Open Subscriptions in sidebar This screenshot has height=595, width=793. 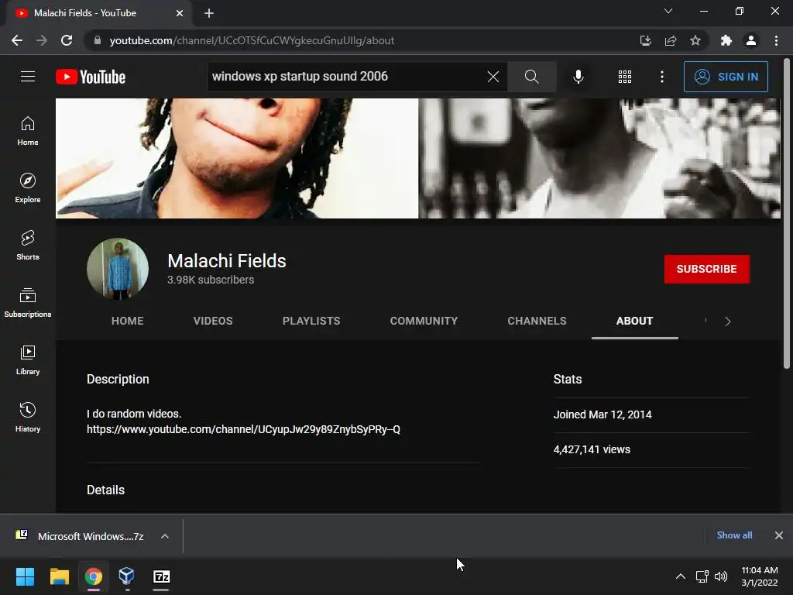[x=28, y=303]
